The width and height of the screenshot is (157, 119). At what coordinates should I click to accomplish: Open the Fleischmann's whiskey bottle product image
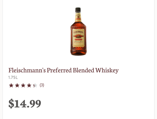coord(78,31)
